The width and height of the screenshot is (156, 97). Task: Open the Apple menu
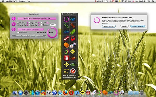tap(3, 1)
